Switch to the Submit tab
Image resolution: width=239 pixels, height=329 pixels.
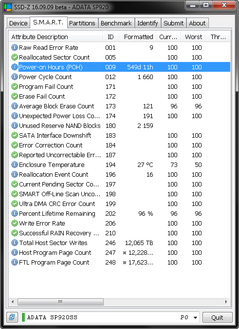[173, 23]
